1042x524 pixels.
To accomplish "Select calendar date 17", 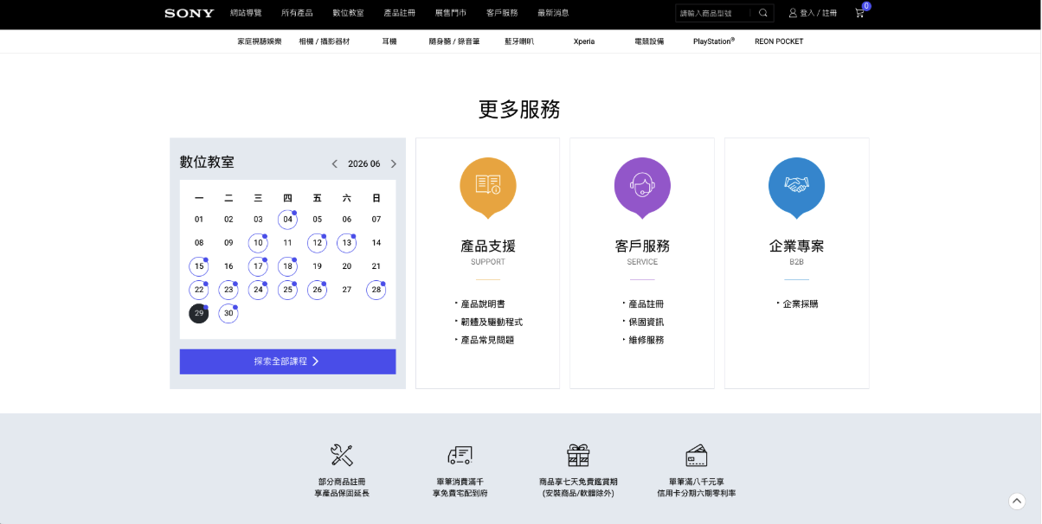I will 258,266.
